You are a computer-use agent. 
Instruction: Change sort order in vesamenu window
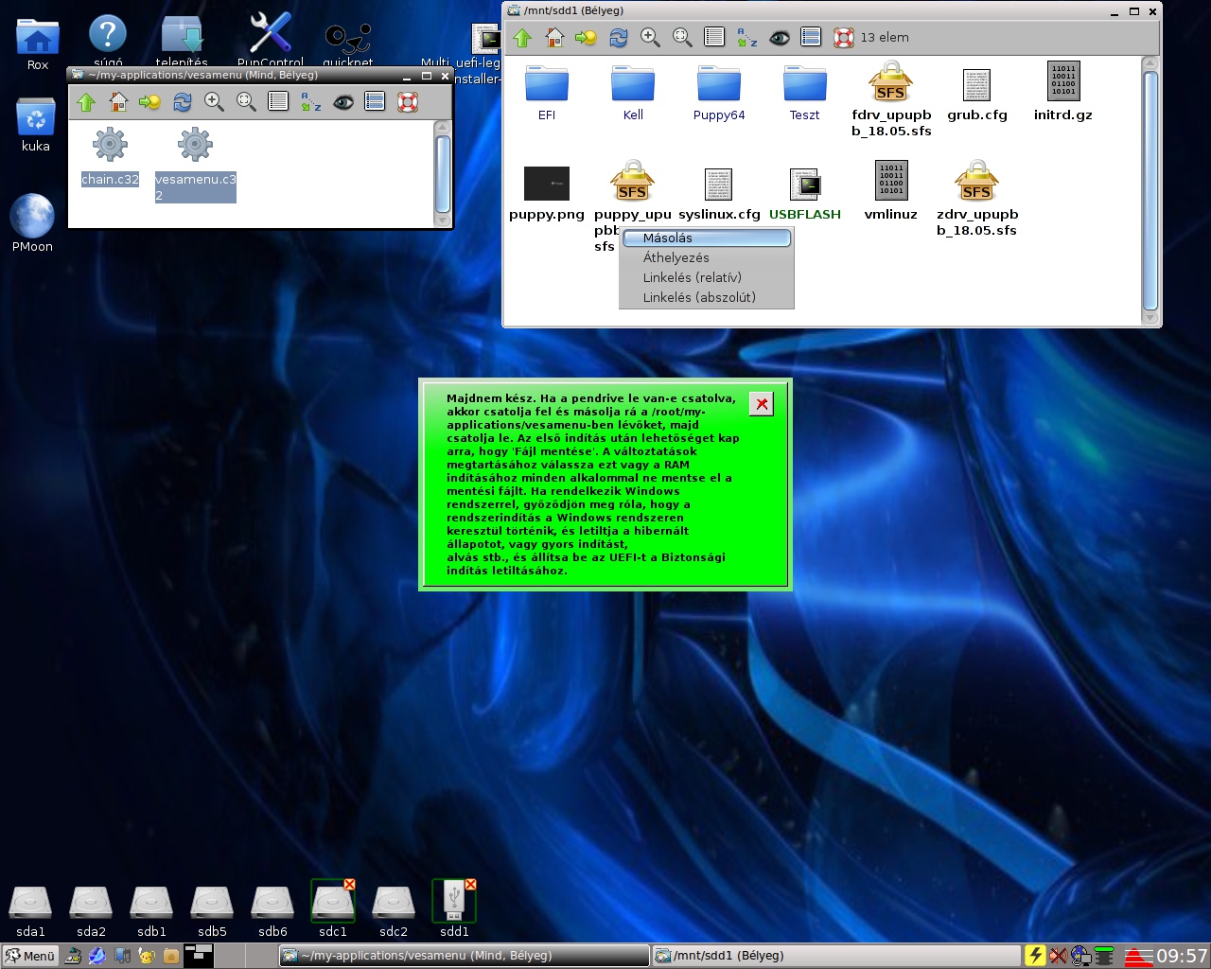click(x=311, y=102)
